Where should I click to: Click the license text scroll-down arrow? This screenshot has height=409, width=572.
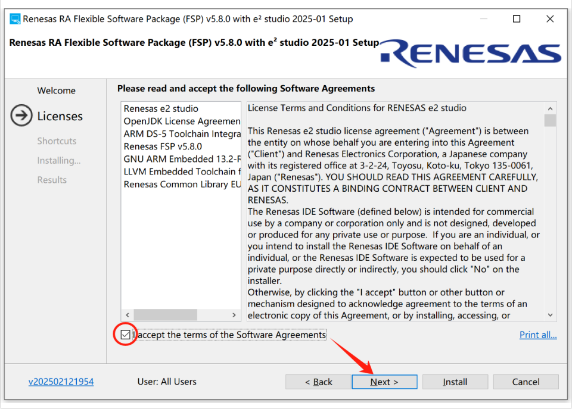pos(550,315)
